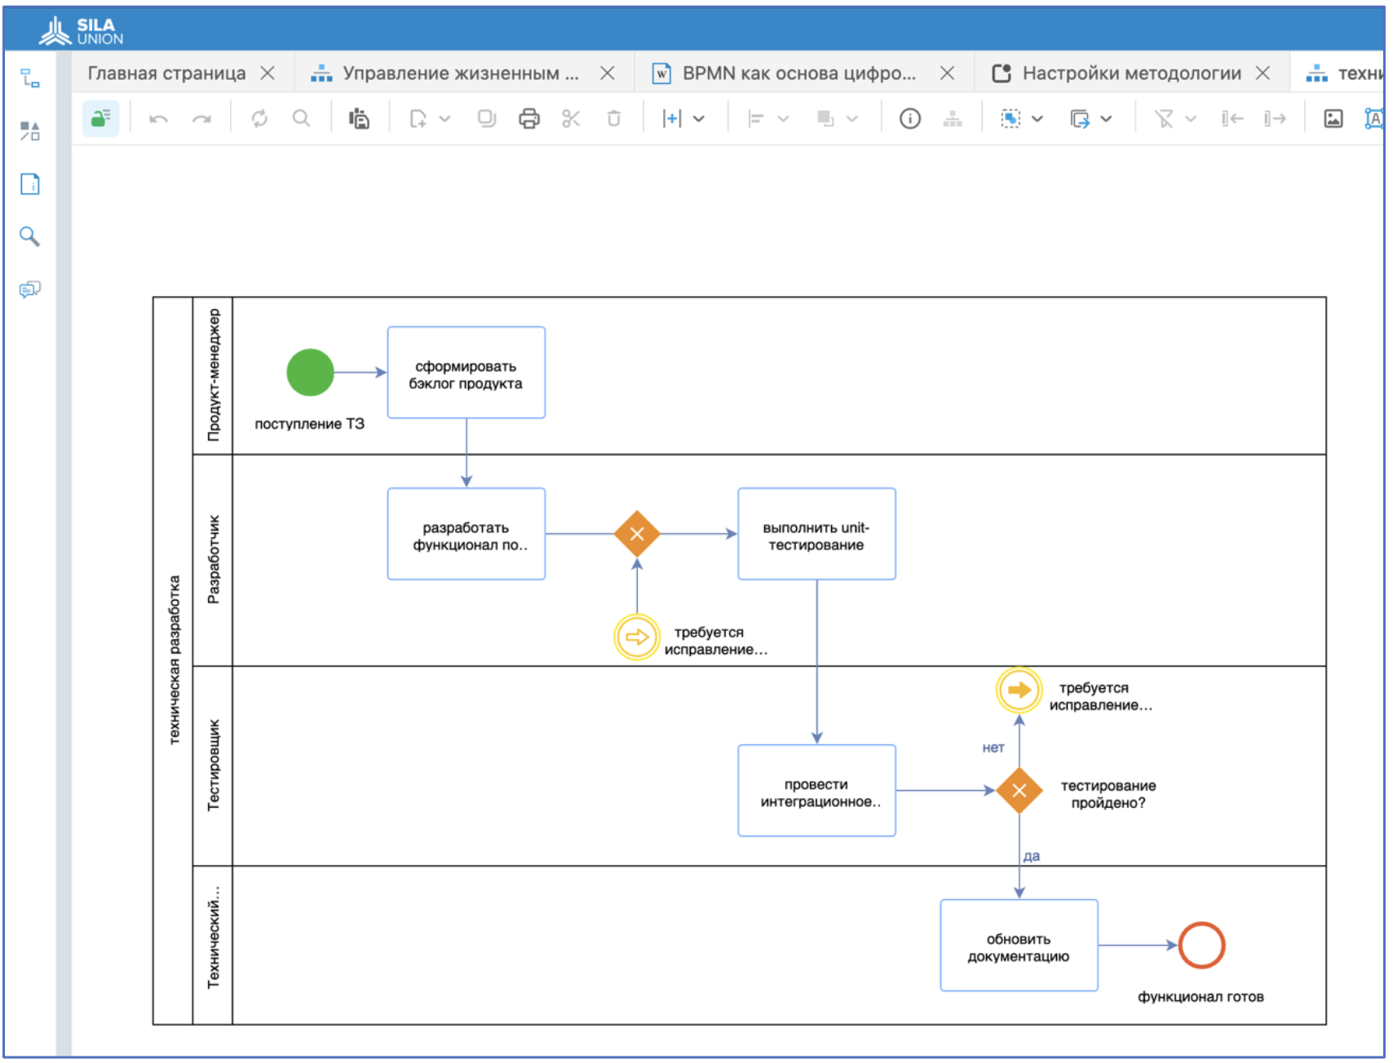
Task: Toggle the edit lock mode button
Action: [100, 119]
